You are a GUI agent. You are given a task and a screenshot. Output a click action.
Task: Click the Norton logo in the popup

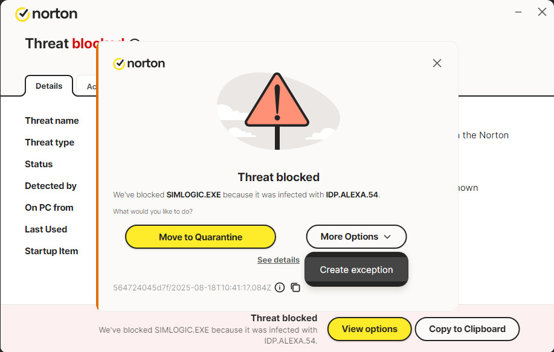pyautogui.click(x=139, y=63)
